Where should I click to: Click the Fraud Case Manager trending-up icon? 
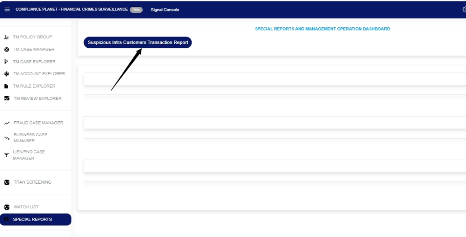tap(6, 123)
